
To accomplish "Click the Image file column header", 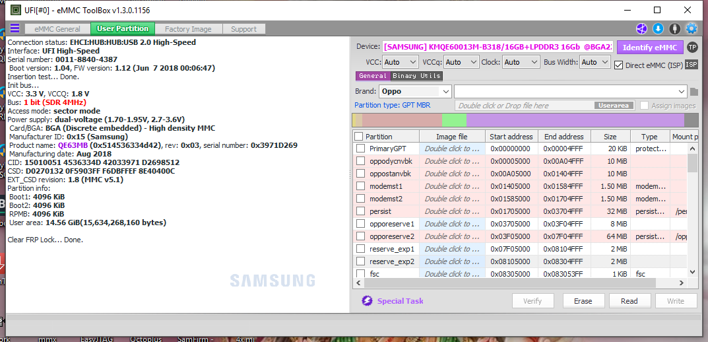I will tap(452, 137).
